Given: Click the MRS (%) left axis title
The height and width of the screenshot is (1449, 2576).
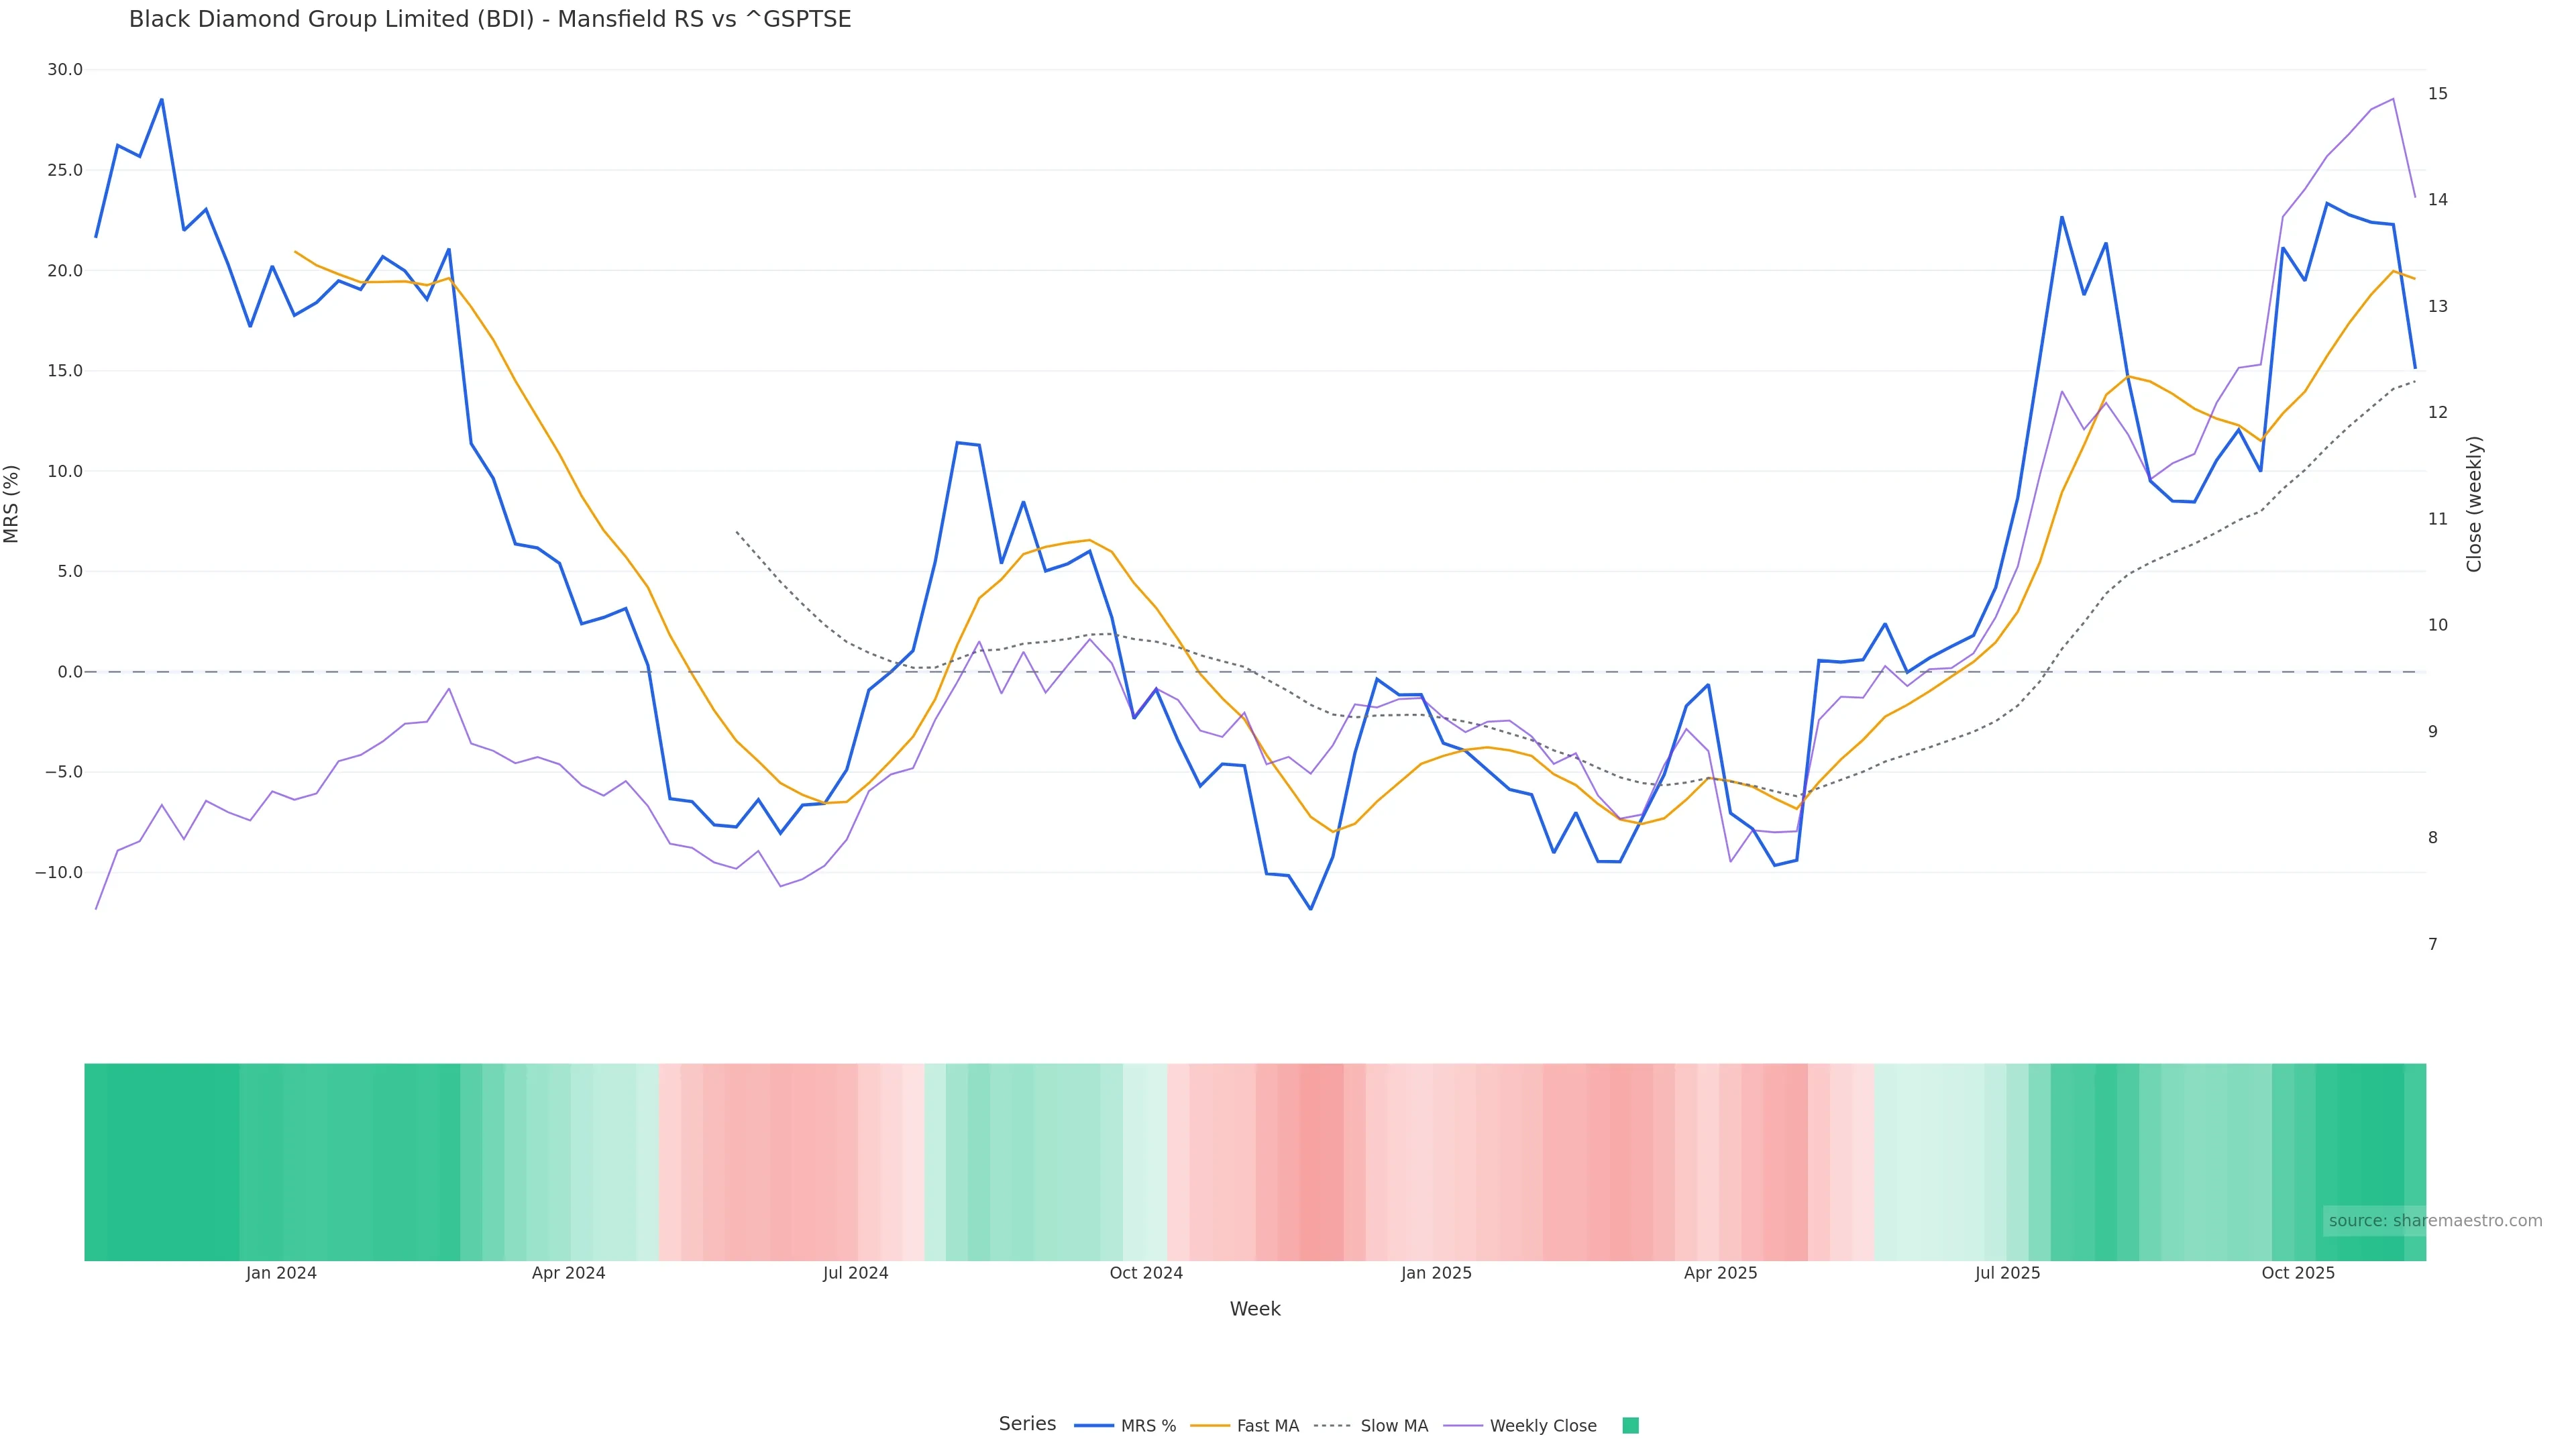Looking at the screenshot, I should coord(12,504).
